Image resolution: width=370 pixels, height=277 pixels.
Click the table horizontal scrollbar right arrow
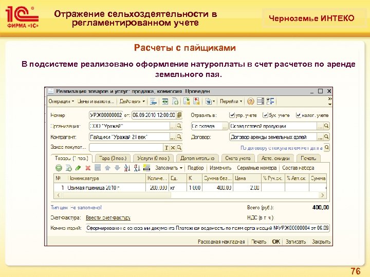click(x=322, y=195)
